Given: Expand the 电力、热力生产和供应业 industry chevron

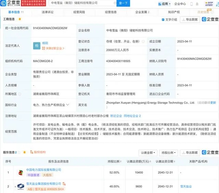Looking at the screenshot, I should [68, 104].
